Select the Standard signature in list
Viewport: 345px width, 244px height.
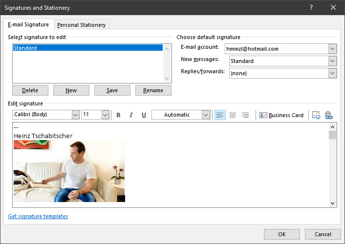[88, 48]
